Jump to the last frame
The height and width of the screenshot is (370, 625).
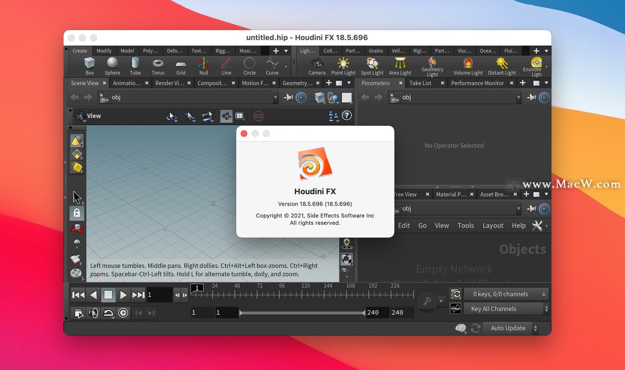click(138, 294)
